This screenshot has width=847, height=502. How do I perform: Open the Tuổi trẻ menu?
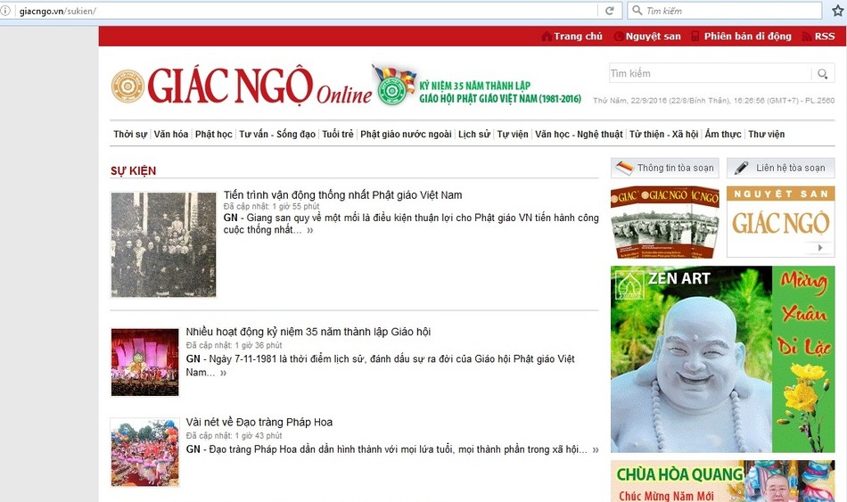[338, 134]
